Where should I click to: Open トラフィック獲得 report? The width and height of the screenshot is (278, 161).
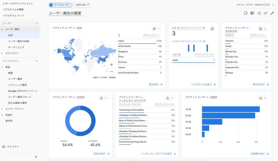(x=17, y=85)
